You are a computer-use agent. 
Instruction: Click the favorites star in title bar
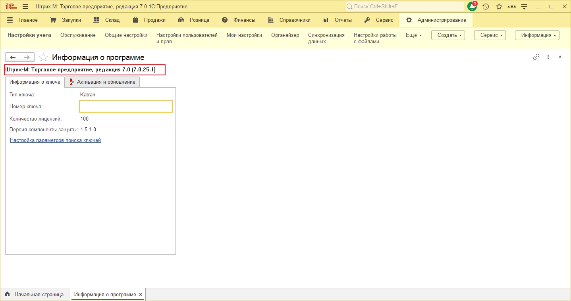(x=499, y=7)
